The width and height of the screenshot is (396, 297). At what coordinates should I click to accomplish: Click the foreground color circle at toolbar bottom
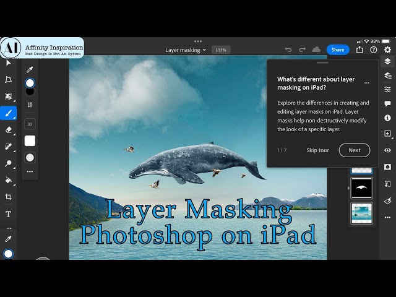point(8,254)
